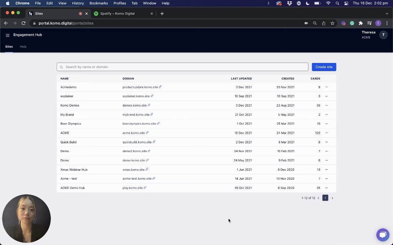The height and width of the screenshot is (245, 393).
Task: Go to the next page arrow
Action: (332, 198)
